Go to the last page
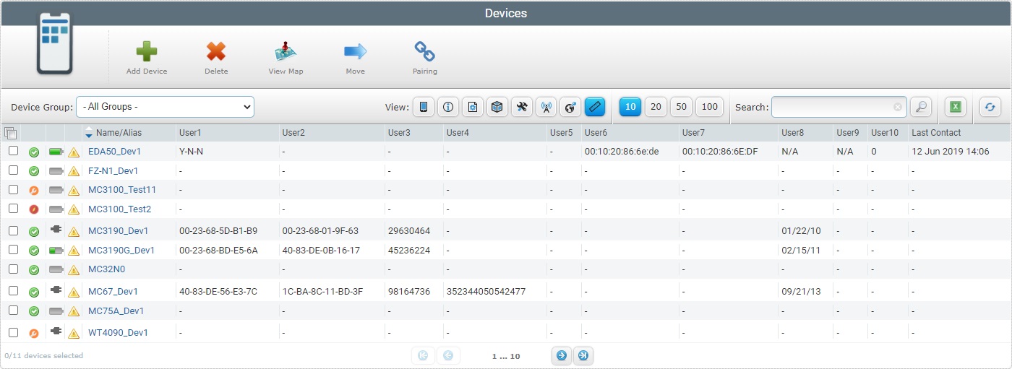1012x369 pixels. point(583,355)
